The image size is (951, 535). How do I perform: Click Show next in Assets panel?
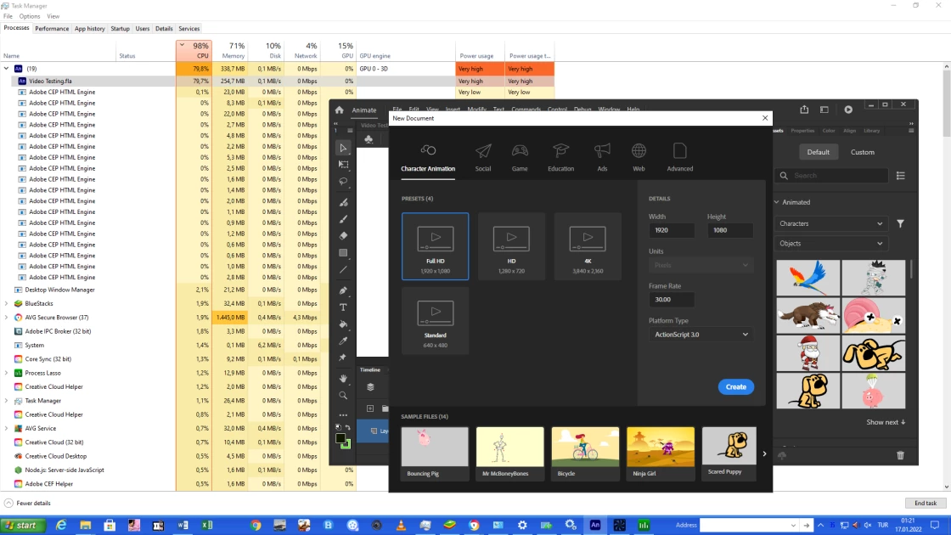[886, 422]
